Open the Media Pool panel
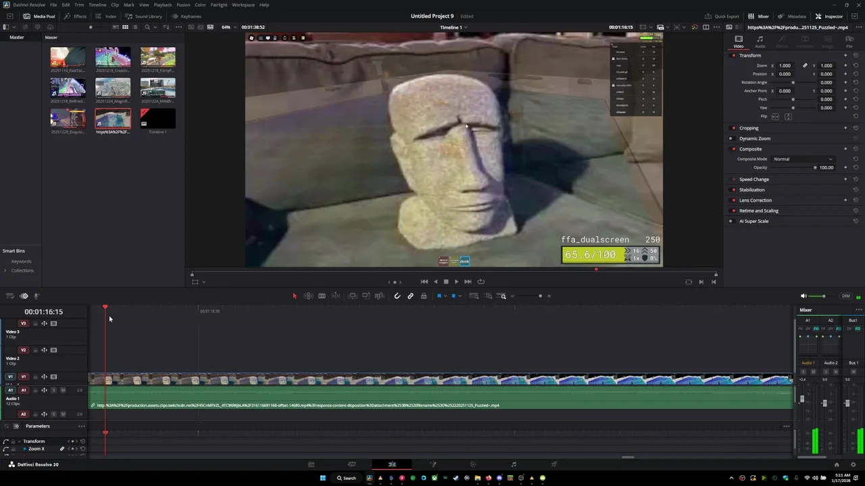This screenshot has height=486, width=865. 39,16
